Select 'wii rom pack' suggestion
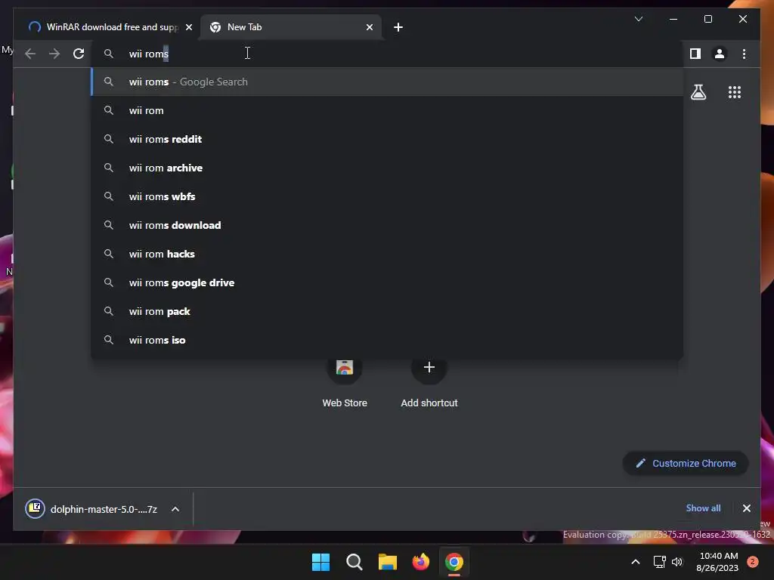 pyautogui.click(x=388, y=311)
